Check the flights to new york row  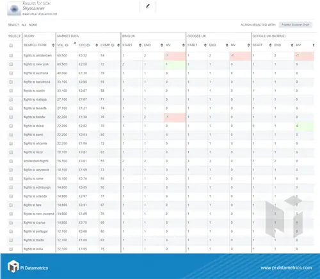(11, 64)
